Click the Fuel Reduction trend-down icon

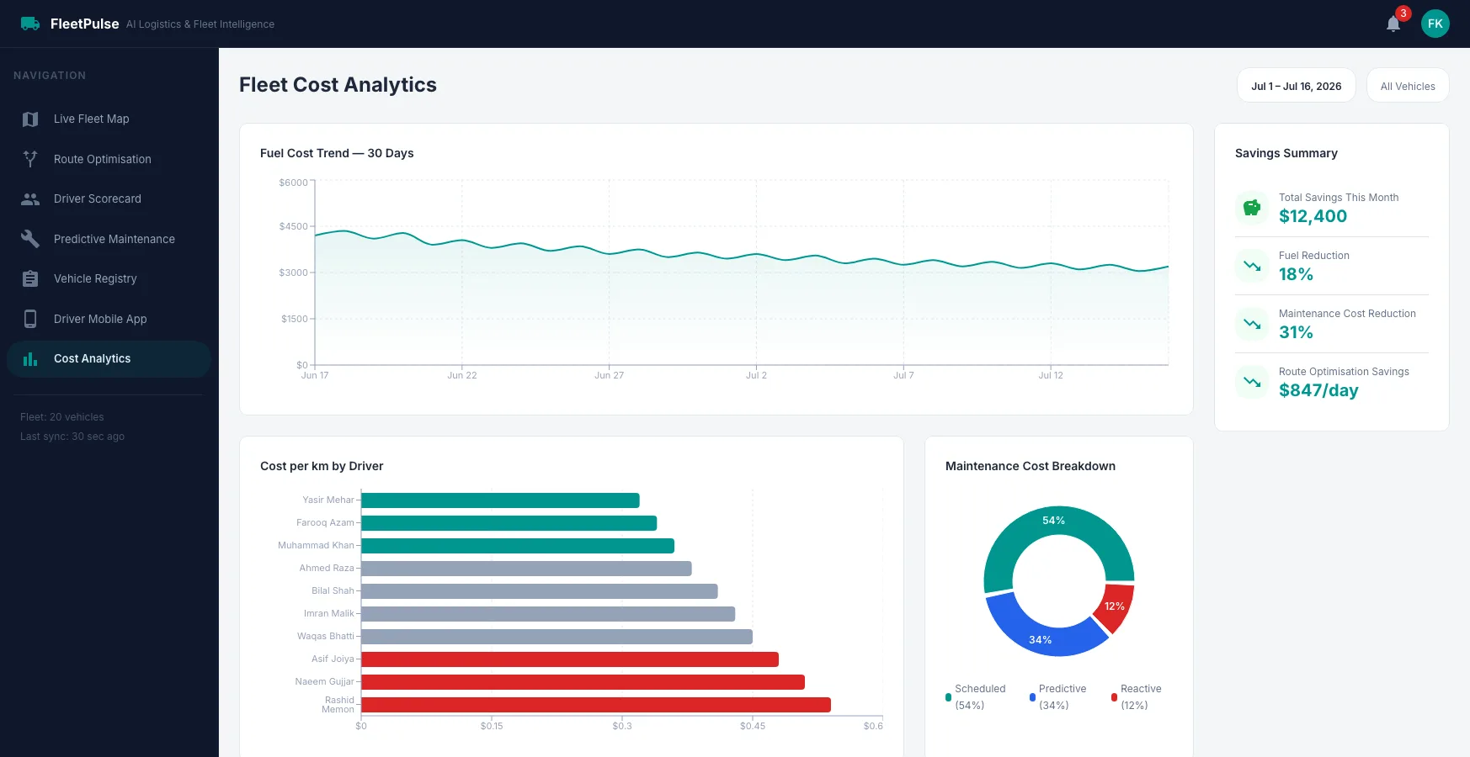click(x=1252, y=266)
